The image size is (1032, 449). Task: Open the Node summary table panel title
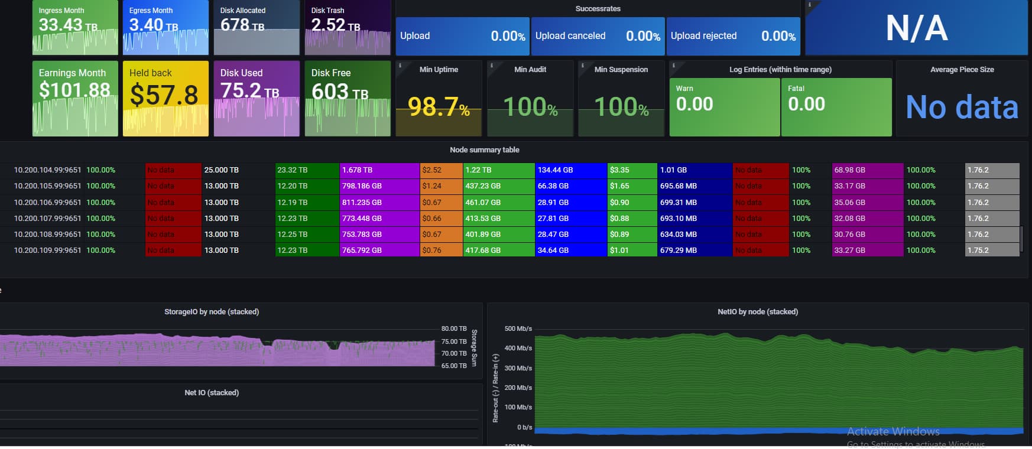[x=484, y=150]
